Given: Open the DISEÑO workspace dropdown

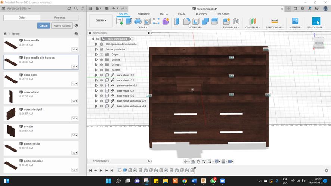Looking at the screenshot, I should (101, 21).
